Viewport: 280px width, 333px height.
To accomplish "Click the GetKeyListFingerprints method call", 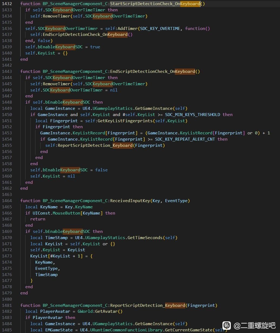I will coord(125,121).
